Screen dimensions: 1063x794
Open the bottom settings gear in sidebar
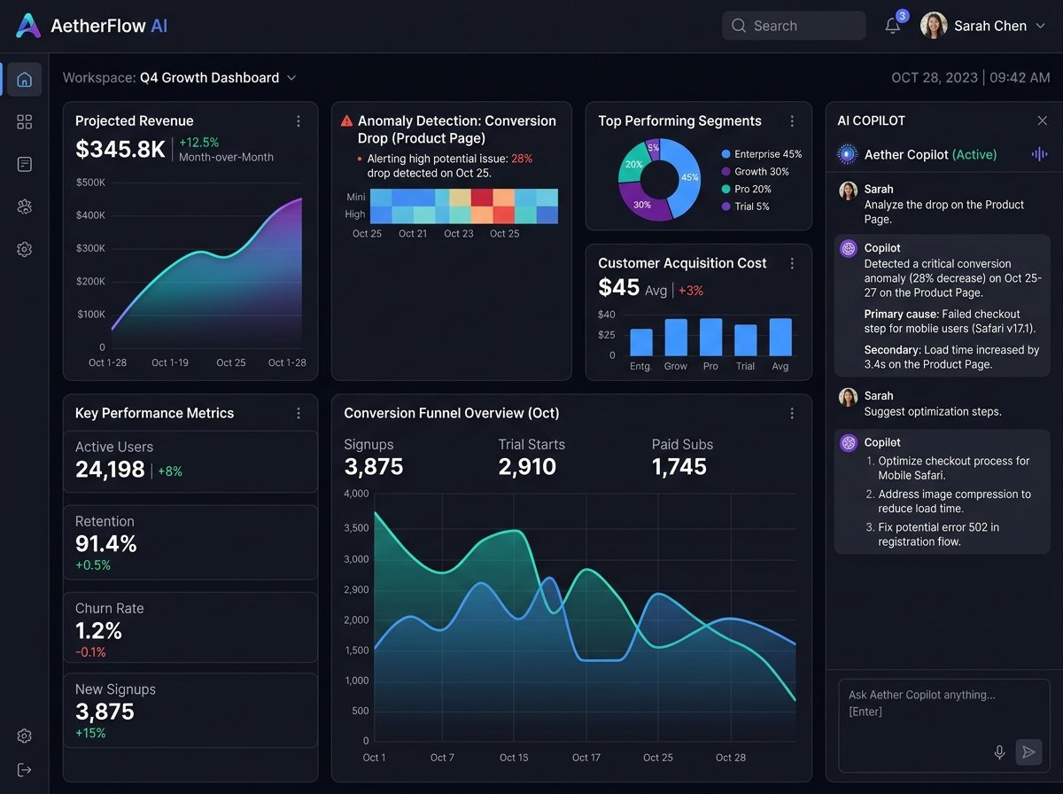pos(25,736)
